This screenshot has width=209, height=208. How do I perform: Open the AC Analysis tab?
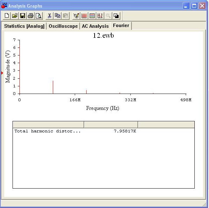point(95,26)
